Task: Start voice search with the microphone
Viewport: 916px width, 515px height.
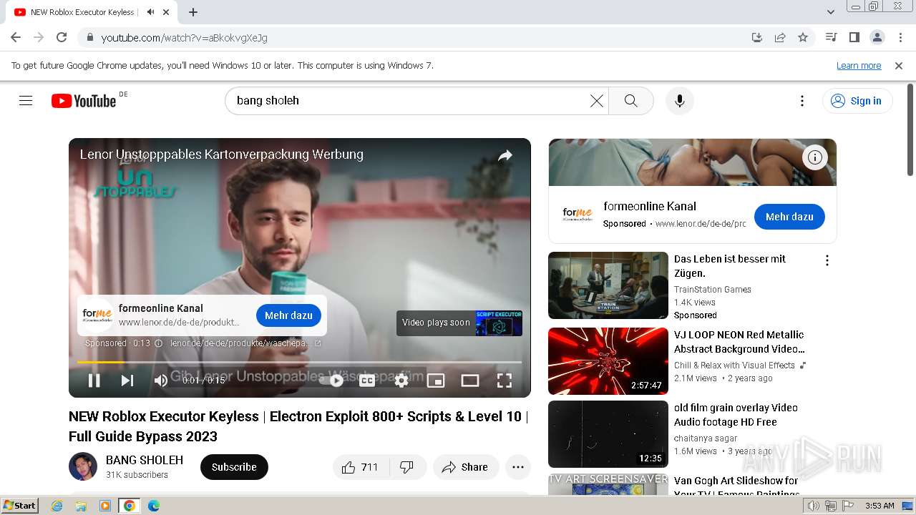Action: point(680,101)
